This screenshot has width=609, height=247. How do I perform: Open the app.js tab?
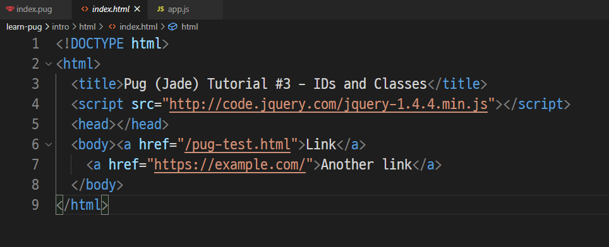pyautogui.click(x=185, y=9)
